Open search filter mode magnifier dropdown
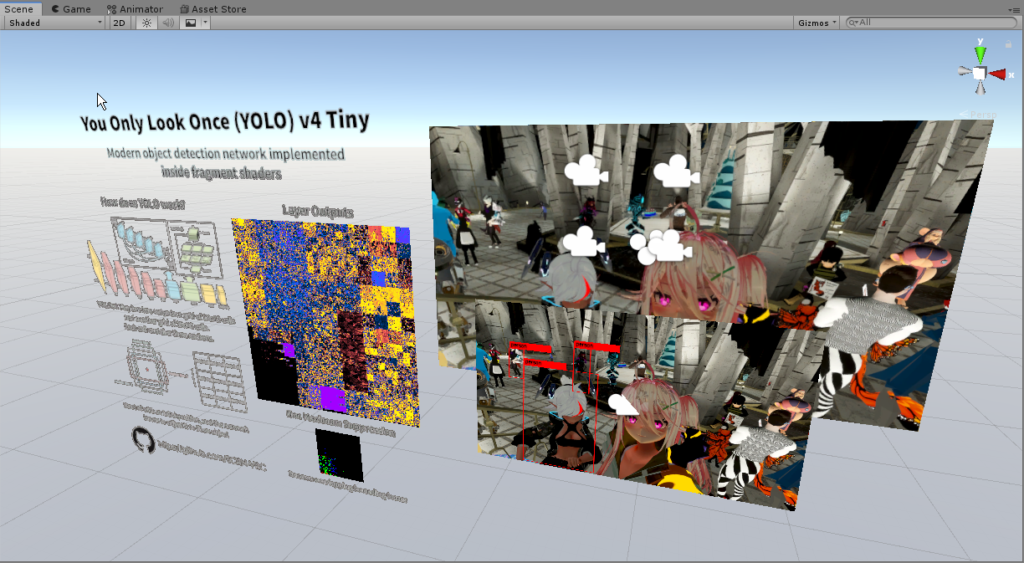Screen dimensions: 1024x563 (x=854, y=23)
